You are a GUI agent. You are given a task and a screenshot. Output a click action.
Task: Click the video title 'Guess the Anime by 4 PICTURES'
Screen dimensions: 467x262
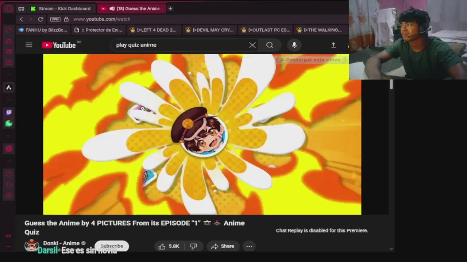point(135,227)
